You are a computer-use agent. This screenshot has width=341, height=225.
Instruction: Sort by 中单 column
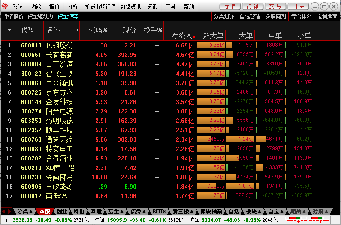click(275, 36)
